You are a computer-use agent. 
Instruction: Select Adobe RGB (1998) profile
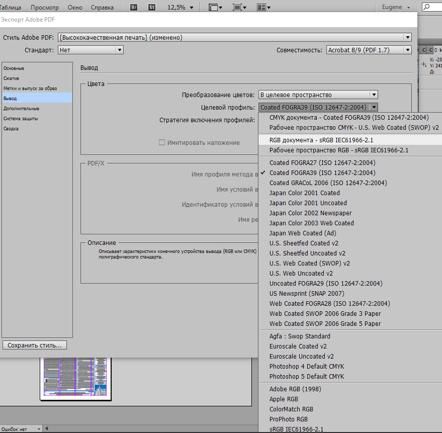click(x=350, y=389)
